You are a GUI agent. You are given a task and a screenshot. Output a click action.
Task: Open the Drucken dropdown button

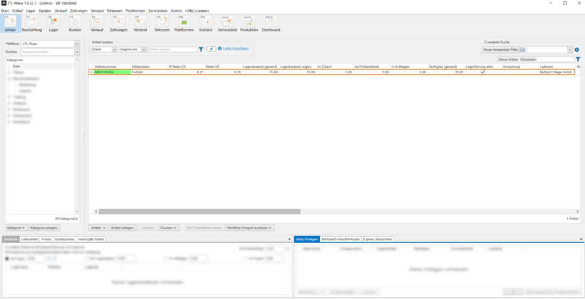(169, 228)
